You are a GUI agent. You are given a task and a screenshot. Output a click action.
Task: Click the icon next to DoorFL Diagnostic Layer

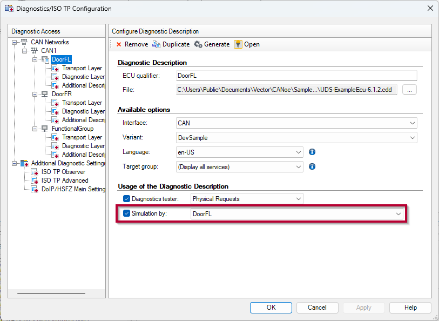55,77
